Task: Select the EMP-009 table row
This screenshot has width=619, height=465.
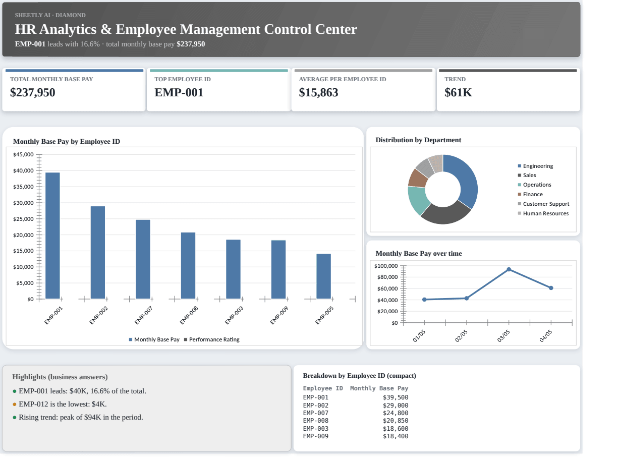Action: coord(356,436)
